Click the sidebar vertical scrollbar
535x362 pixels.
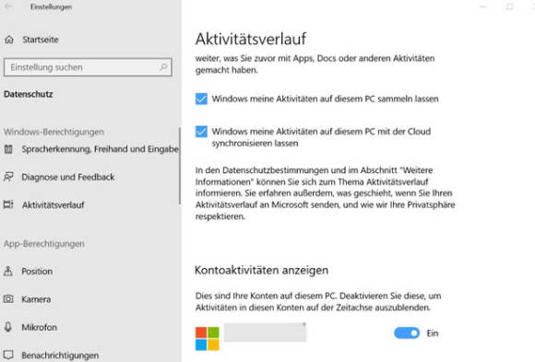(x=180, y=166)
